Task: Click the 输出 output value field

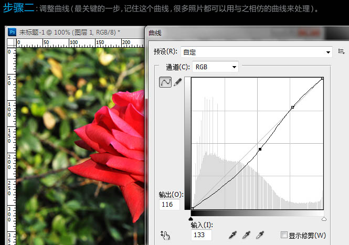Action: [x=169, y=205]
